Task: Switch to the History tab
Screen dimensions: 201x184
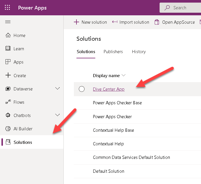Action: pos(139,52)
